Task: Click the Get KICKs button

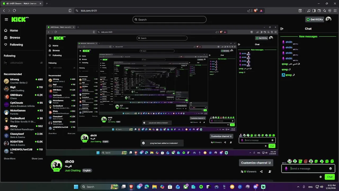Action: tap(315, 19)
